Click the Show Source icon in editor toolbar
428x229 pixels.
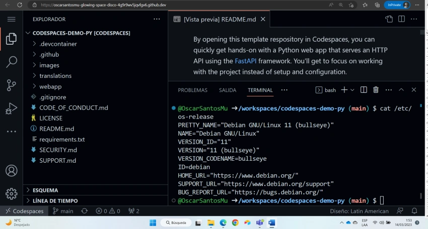(389, 19)
